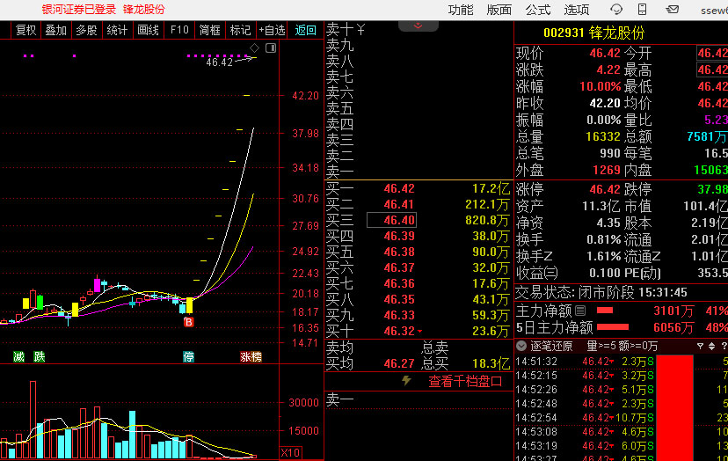728x461 pixels.
Task: Click the 跌停 price 37.98
Action: point(712,189)
